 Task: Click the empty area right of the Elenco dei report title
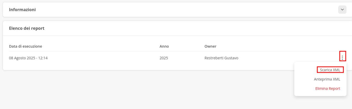pos(183,28)
